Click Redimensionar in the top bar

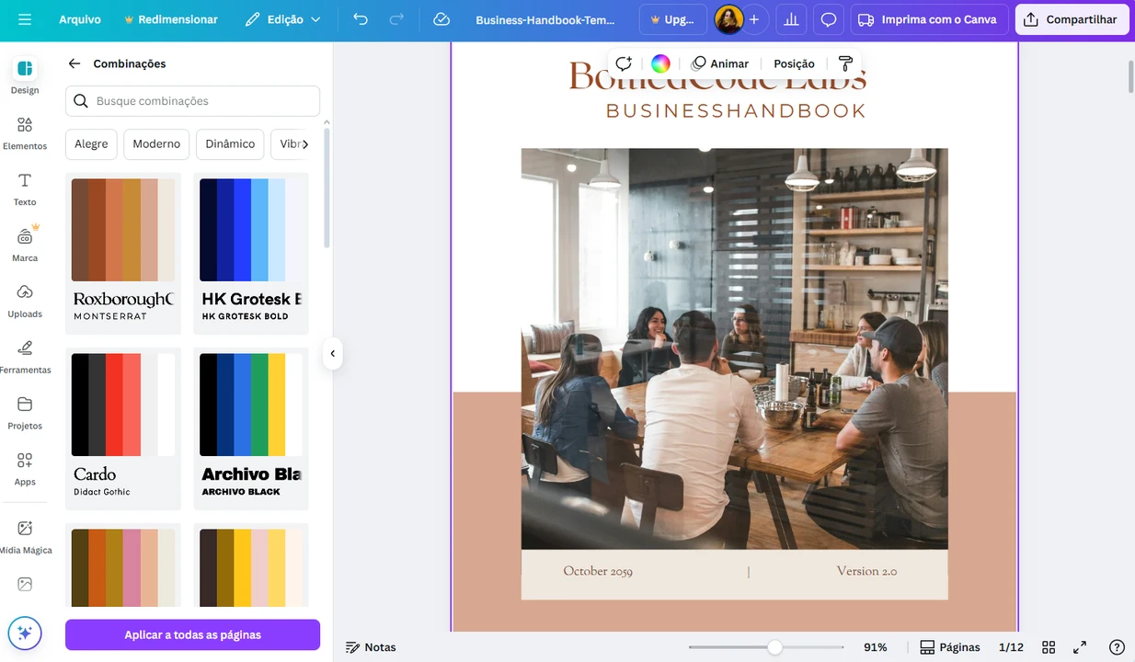coord(171,19)
